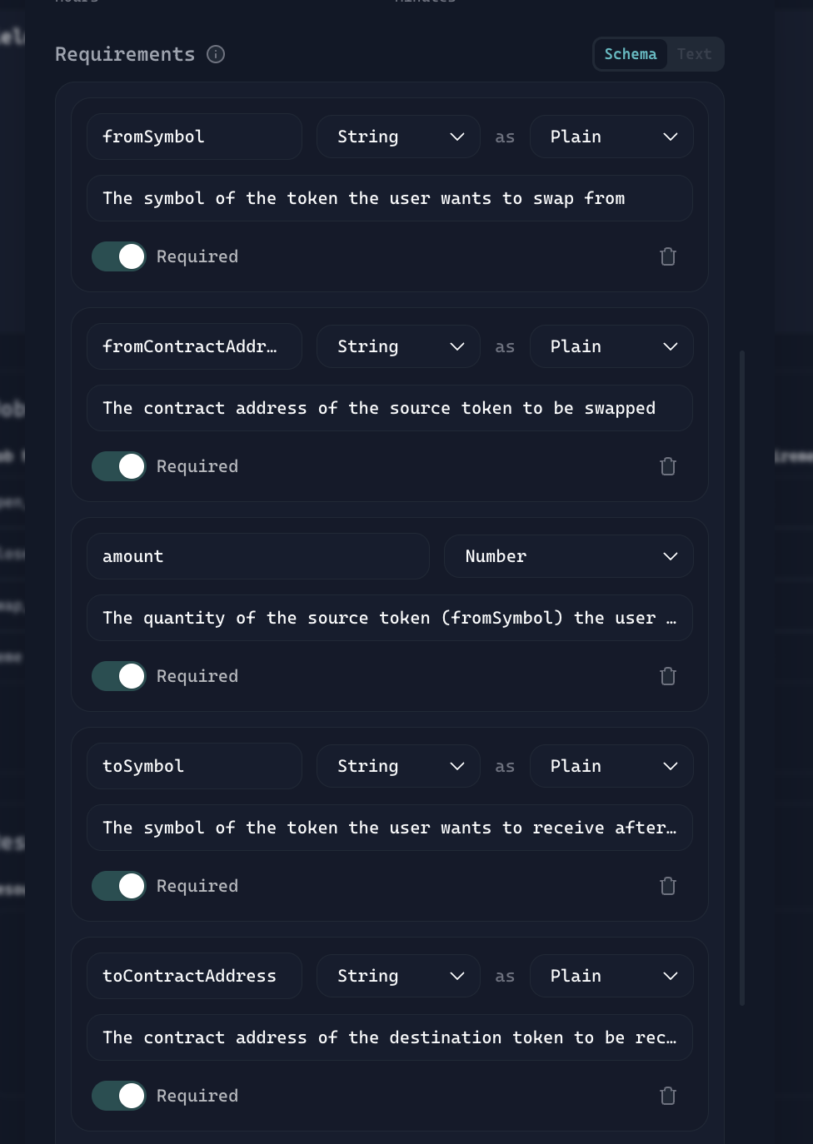Turn off Required for toContractAddress
This screenshot has width=813, height=1144.
[119, 1096]
